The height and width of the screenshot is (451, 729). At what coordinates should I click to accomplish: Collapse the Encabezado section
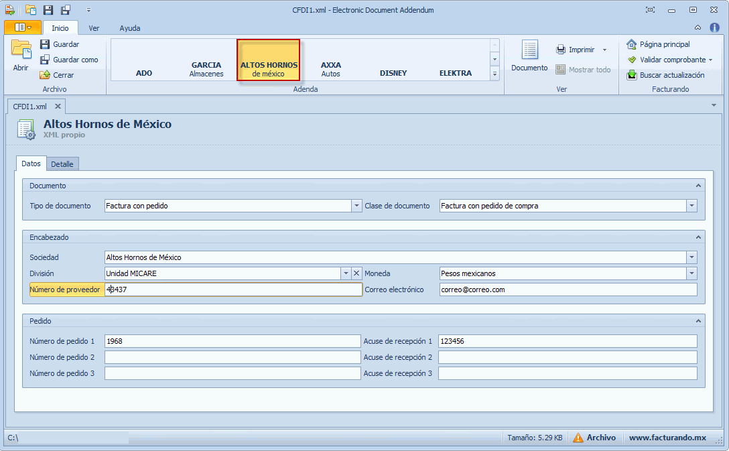(698, 237)
